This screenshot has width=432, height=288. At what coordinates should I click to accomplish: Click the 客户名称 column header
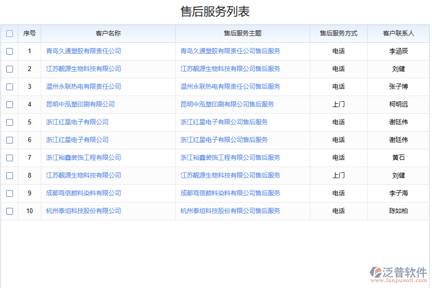tap(108, 33)
